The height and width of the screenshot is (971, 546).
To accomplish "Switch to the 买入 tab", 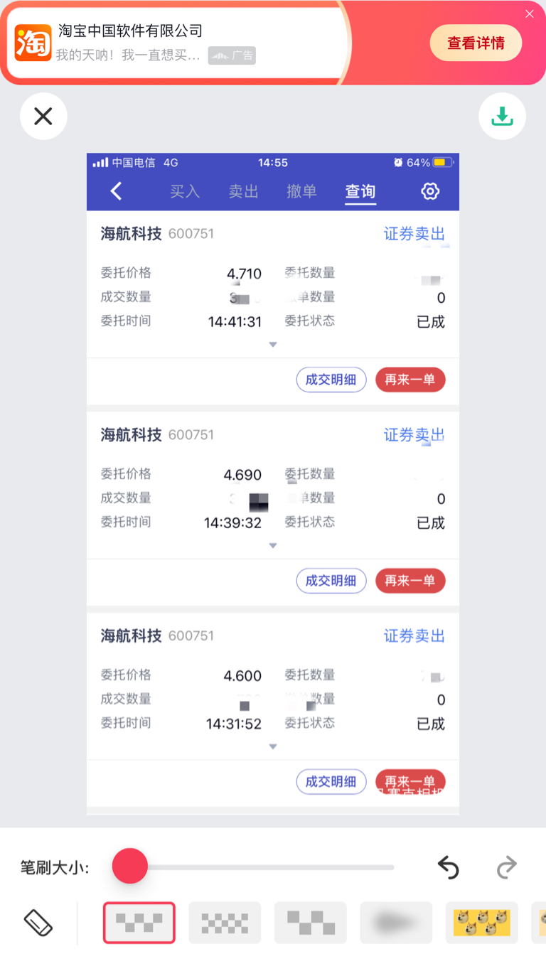I will [185, 191].
